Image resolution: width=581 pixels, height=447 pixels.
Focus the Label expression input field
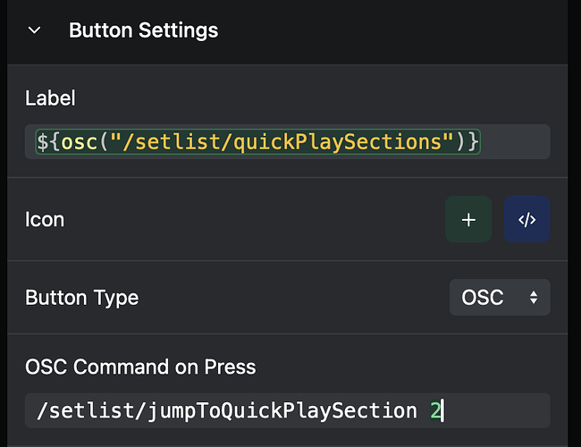[287, 141]
